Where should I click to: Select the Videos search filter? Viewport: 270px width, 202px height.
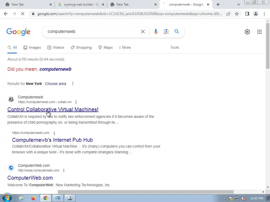[56, 48]
